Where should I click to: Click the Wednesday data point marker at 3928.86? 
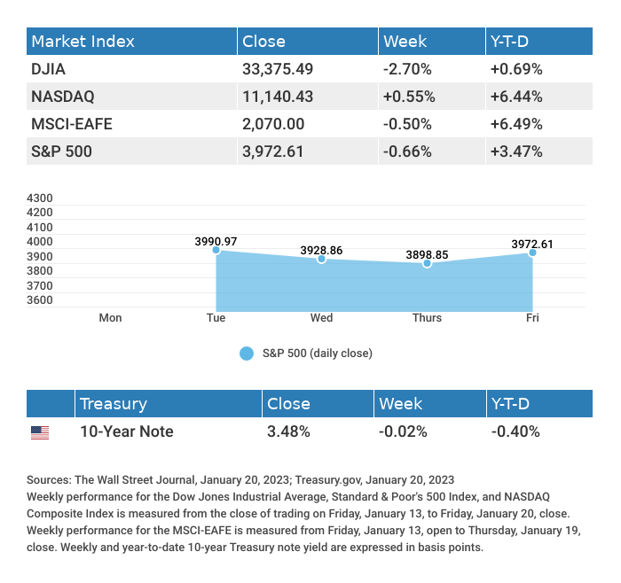point(321,259)
